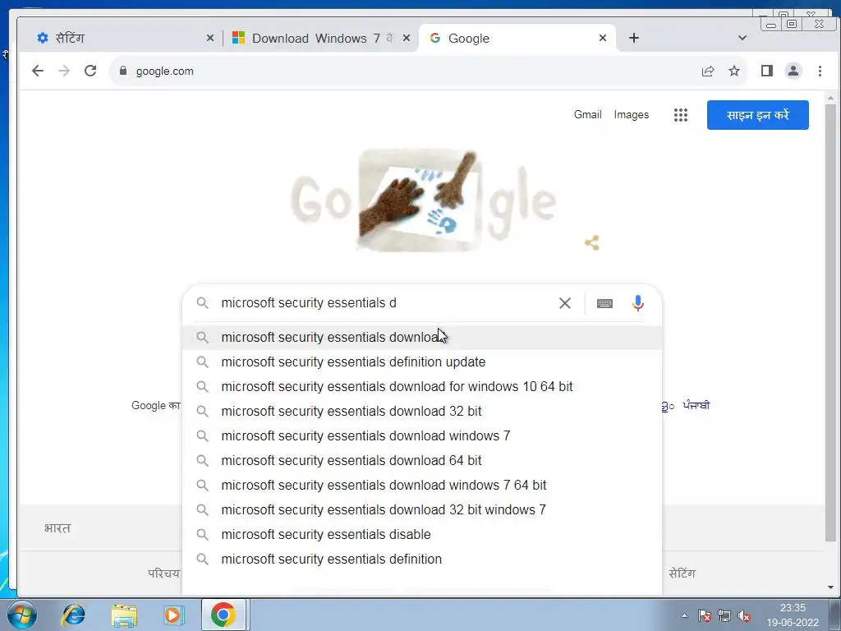Pick suggestion 'microsoft security essentials download 64 bit'

(421, 461)
